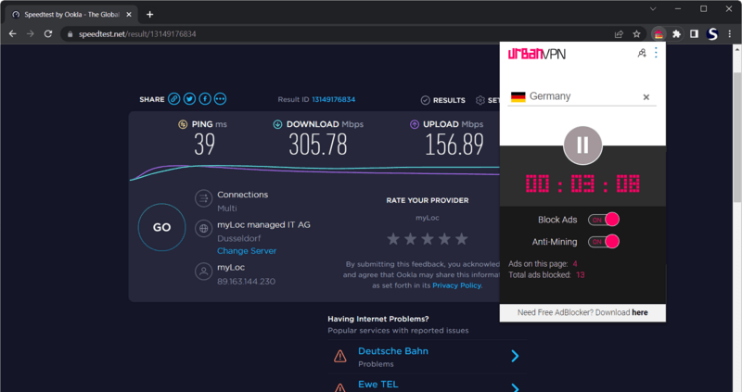Toggle the Anti-Mining switch

pyautogui.click(x=604, y=242)
